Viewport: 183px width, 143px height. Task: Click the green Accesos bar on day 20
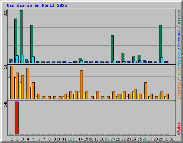pos(112,49)
